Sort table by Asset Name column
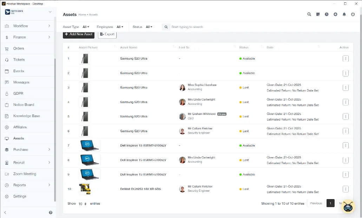Image resolution: width=362 pixels, height=218 pixels. (147, 47)
